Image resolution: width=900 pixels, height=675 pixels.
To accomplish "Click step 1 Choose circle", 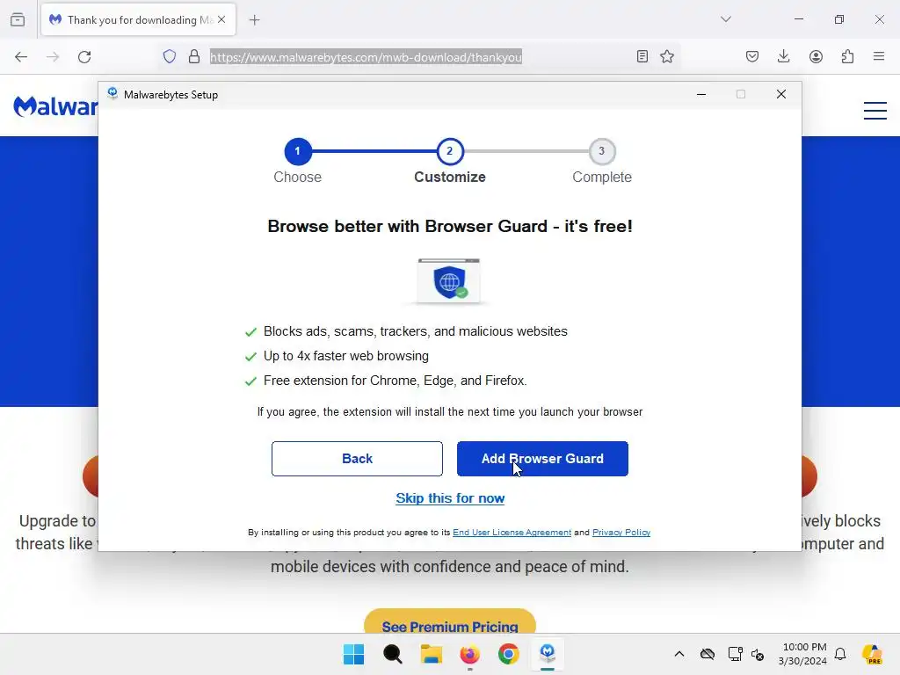I will 297,151.
